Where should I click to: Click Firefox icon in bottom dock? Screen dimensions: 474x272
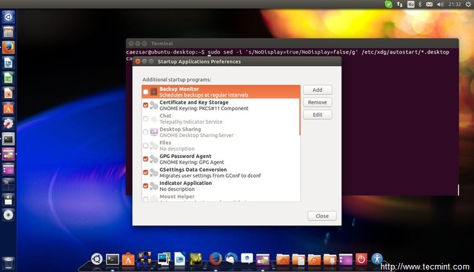tap(215, 259)
